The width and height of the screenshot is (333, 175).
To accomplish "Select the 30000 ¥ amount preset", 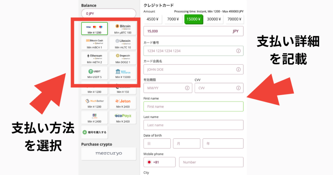I will [214, 19].
